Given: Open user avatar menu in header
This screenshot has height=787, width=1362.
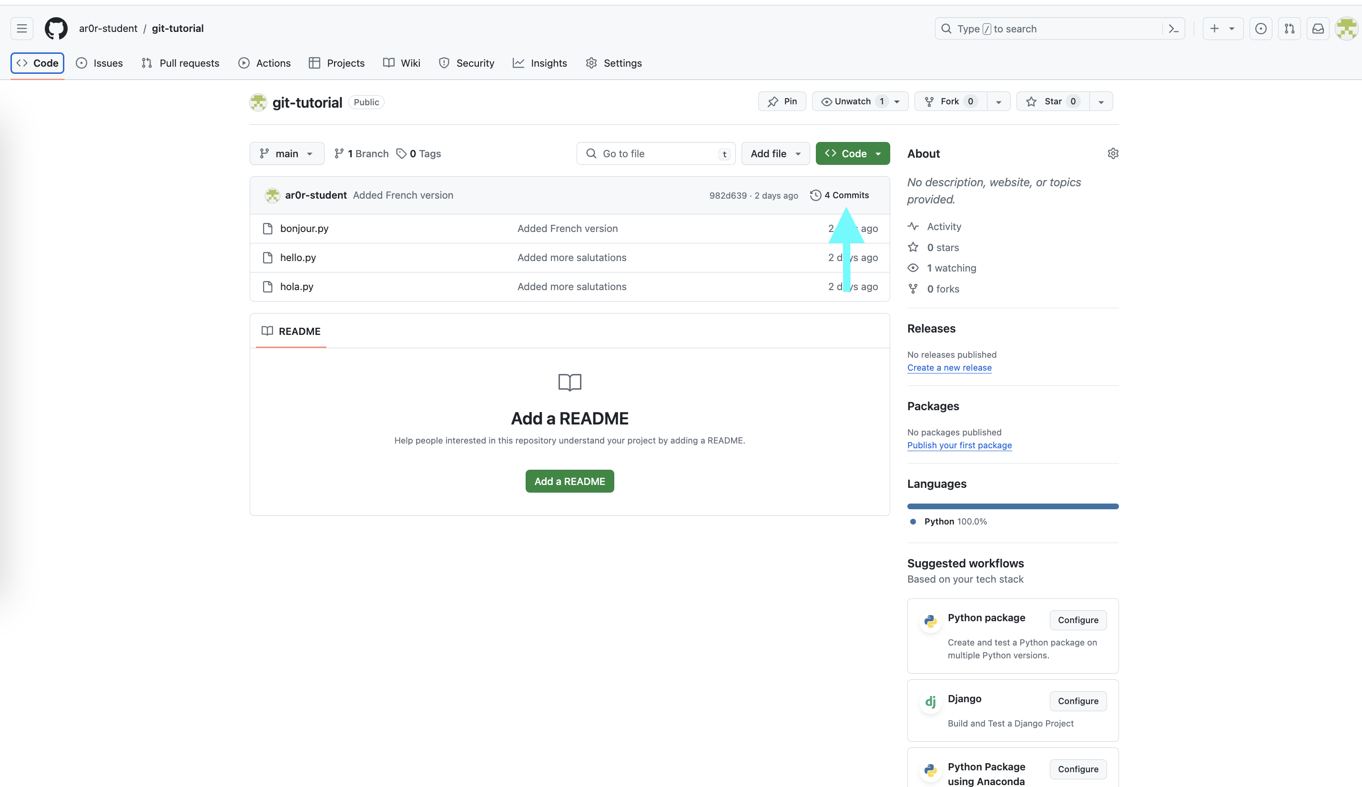Looking at the screenshot, I should (1346, 29).
